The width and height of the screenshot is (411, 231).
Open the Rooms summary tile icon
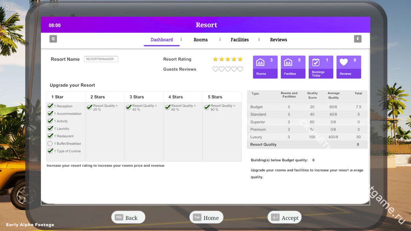point(260,62)
